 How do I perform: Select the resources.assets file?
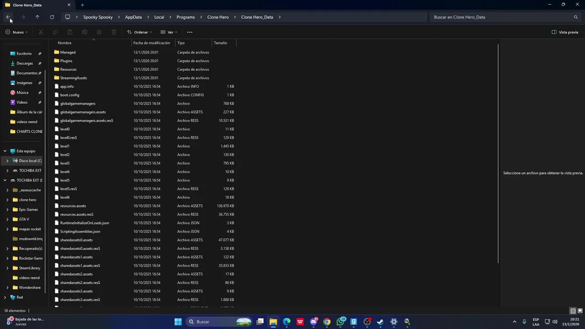(73, 206)
